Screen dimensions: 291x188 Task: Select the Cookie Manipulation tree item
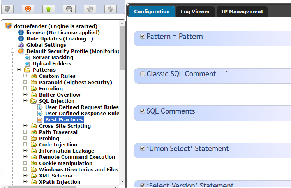coord(65,163)
